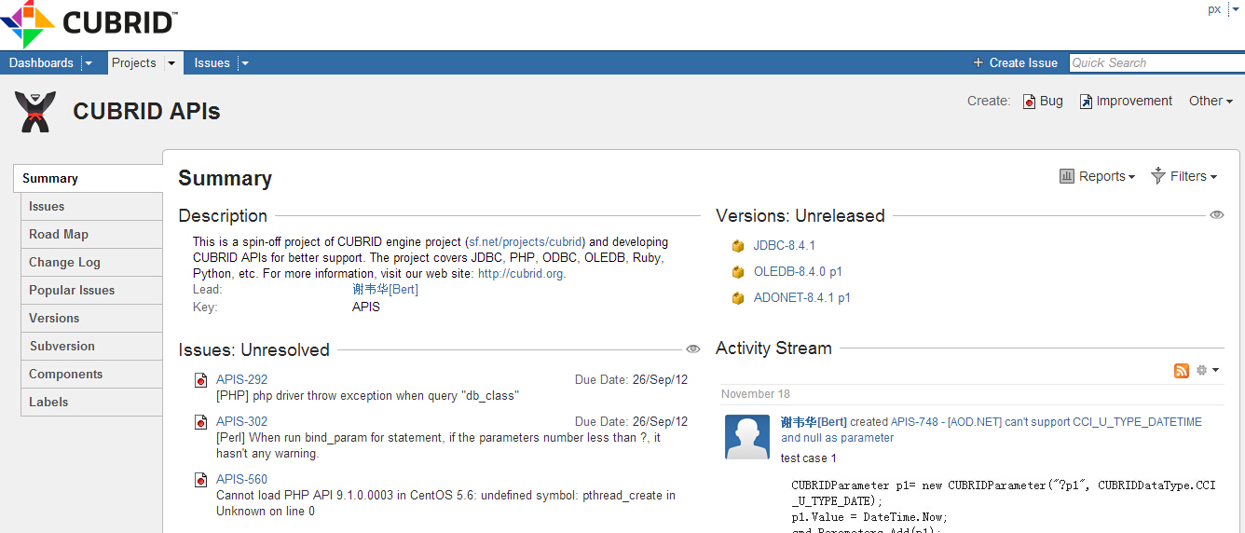Open the Filters dropdown menu
The image size is (1245, 533).
(1184, 176)
